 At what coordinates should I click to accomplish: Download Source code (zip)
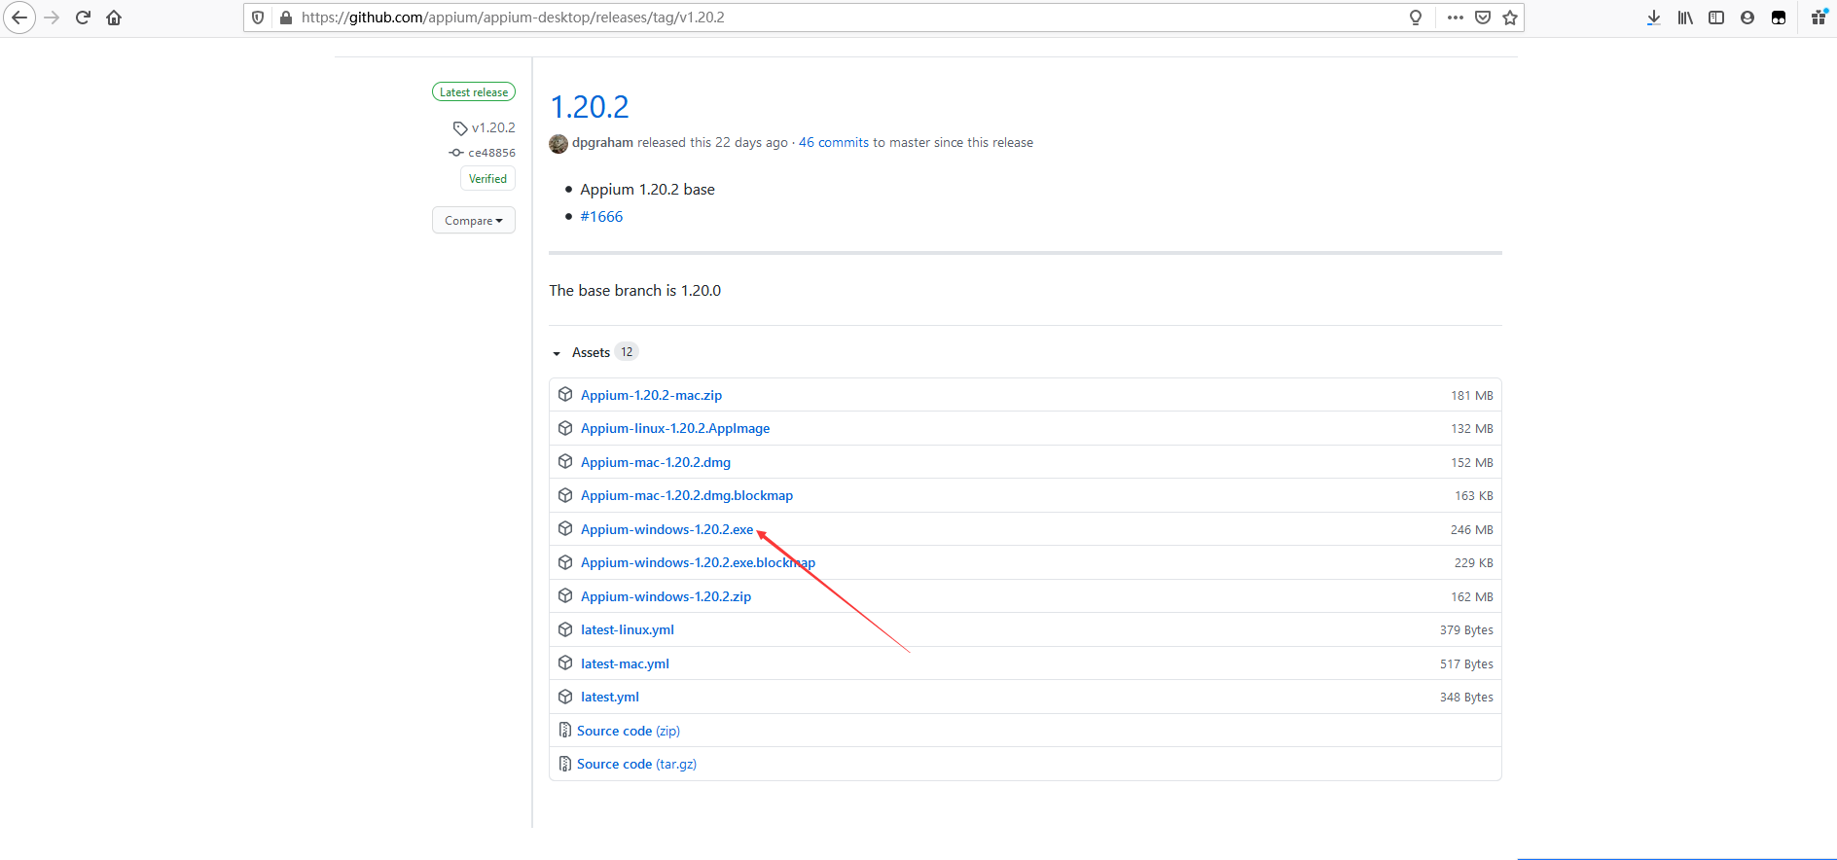[x=629, y=731]
